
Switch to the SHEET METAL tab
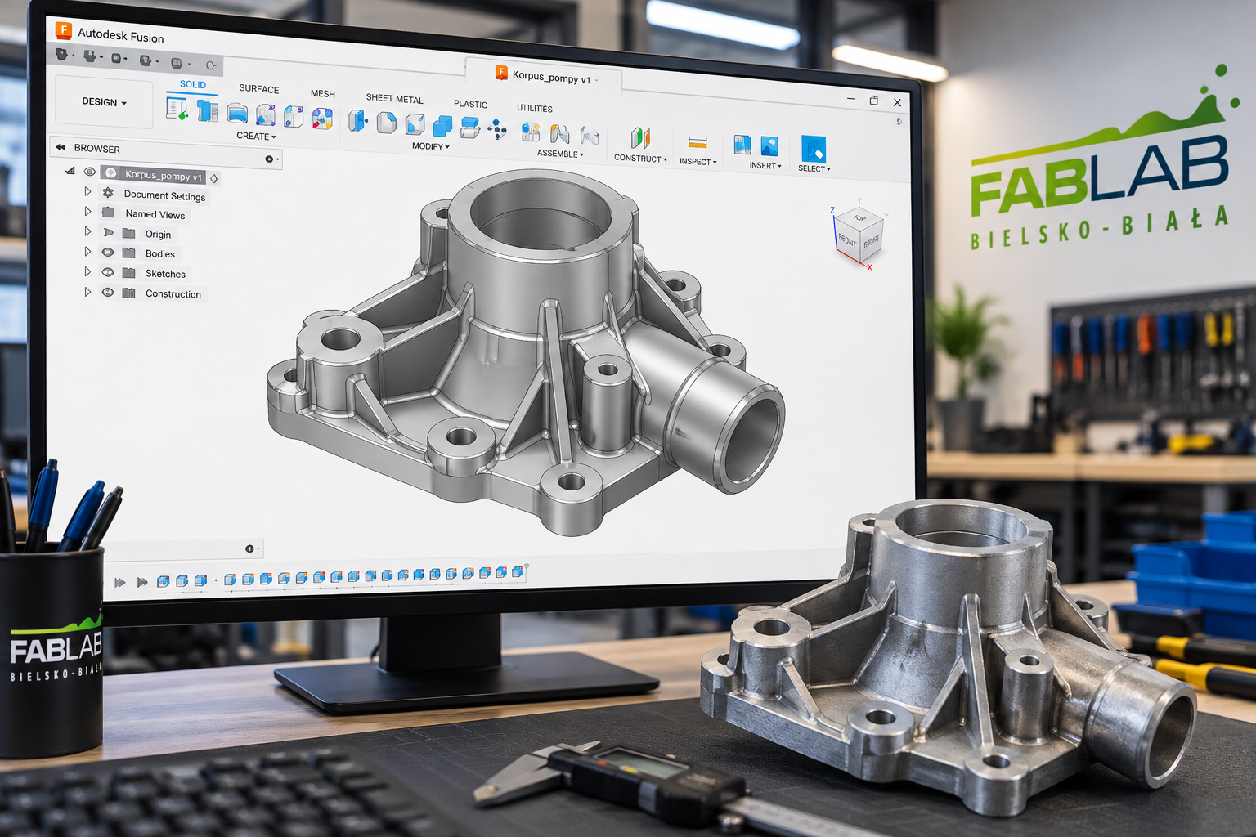[395, 99]
